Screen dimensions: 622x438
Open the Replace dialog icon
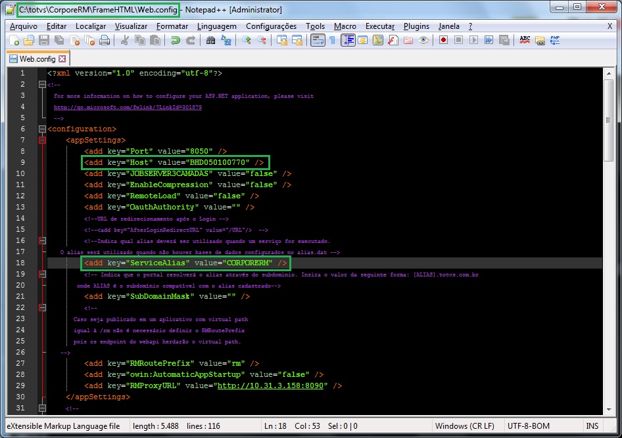[226, 40]
